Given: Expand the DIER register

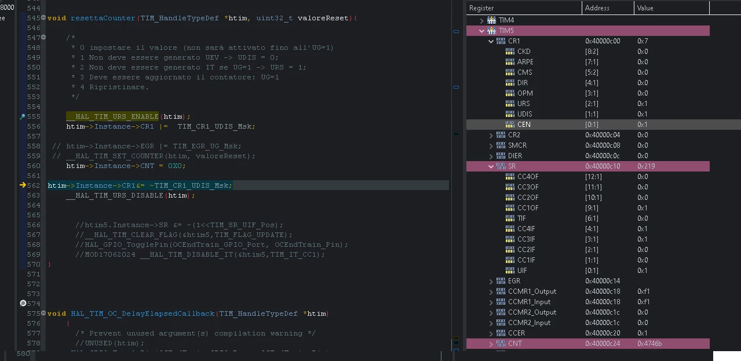Looking at the screenshot, I should [491, 156].
